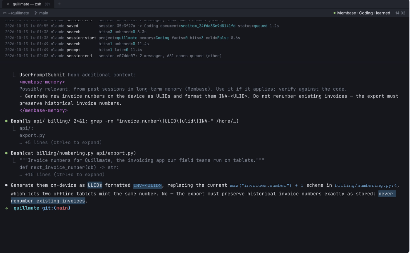Click the 14:02:03 session-end log entry
This screenshot has width=410, height=253.
(113, 56)
